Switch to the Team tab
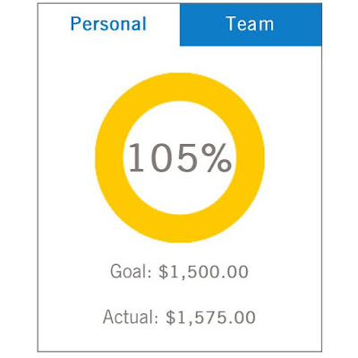 [251, 24]
